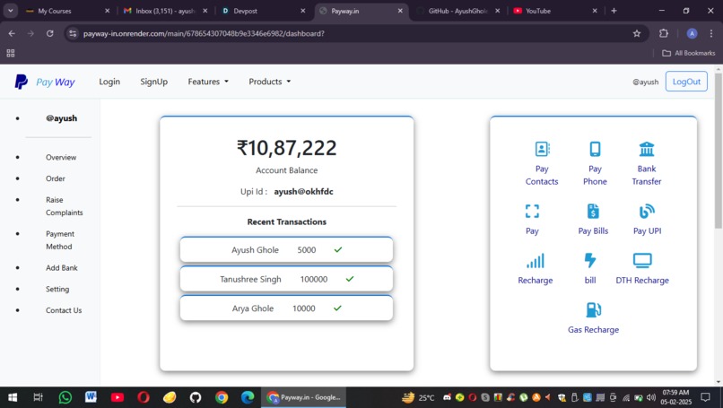Select the Arya Ghole 10000 transaction

286,308
